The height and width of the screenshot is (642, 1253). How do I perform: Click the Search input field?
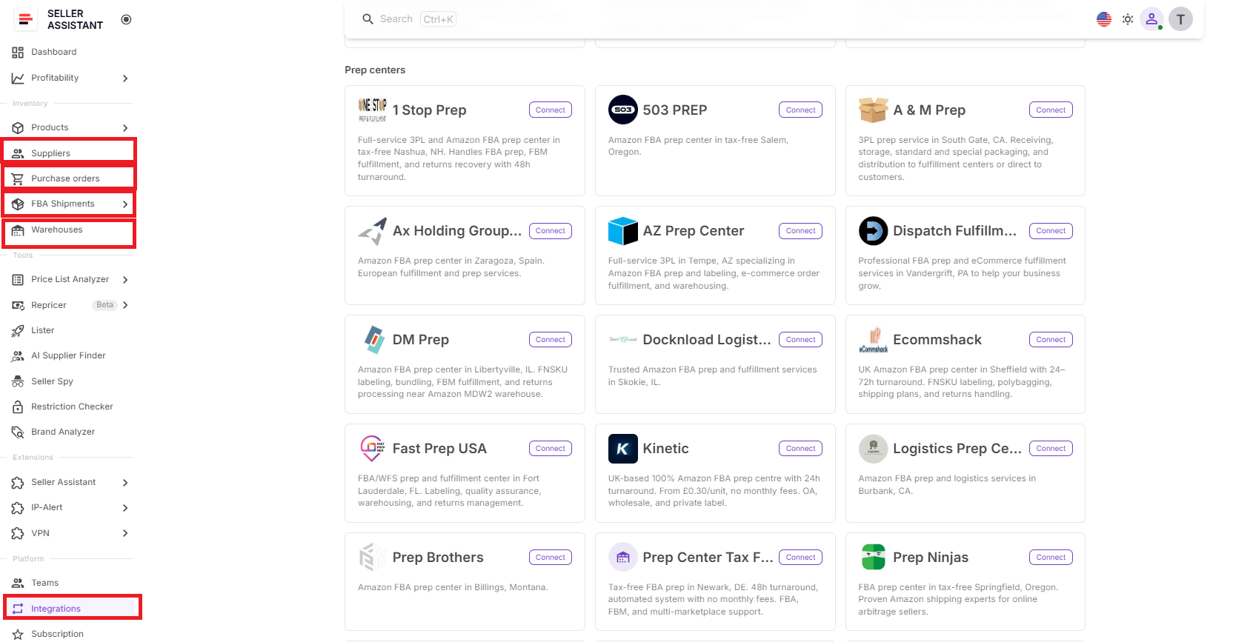[396, 19]
